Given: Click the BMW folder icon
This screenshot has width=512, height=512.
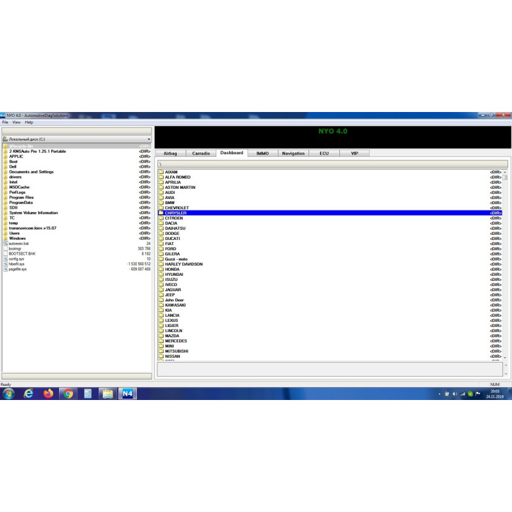Looking at the screenshot, I should point(161,203).
